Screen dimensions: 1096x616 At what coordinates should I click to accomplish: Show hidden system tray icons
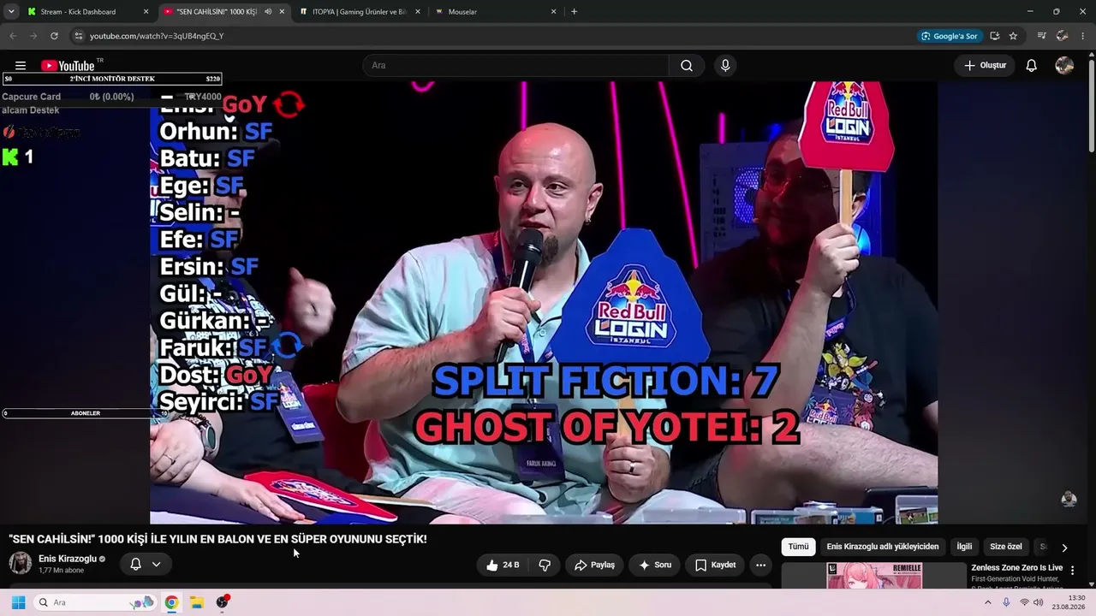pyautogui.click(x=987, y=602)
